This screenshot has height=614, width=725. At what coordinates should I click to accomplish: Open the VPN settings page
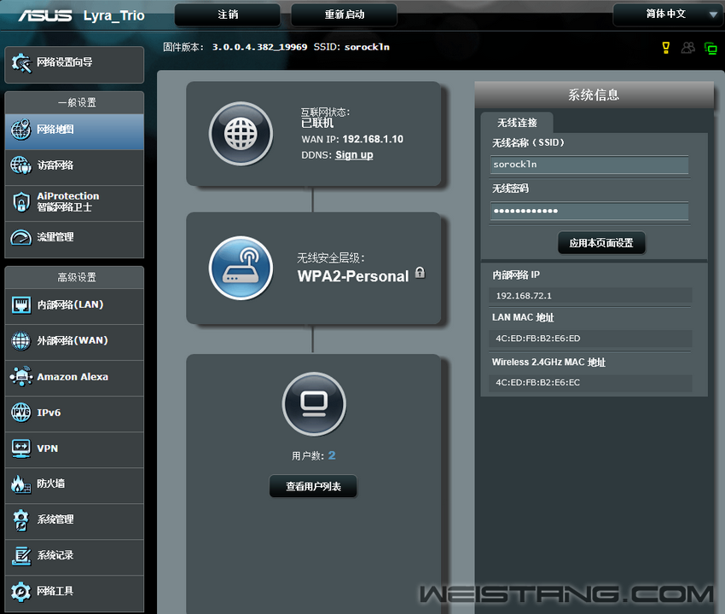point(74,448)
